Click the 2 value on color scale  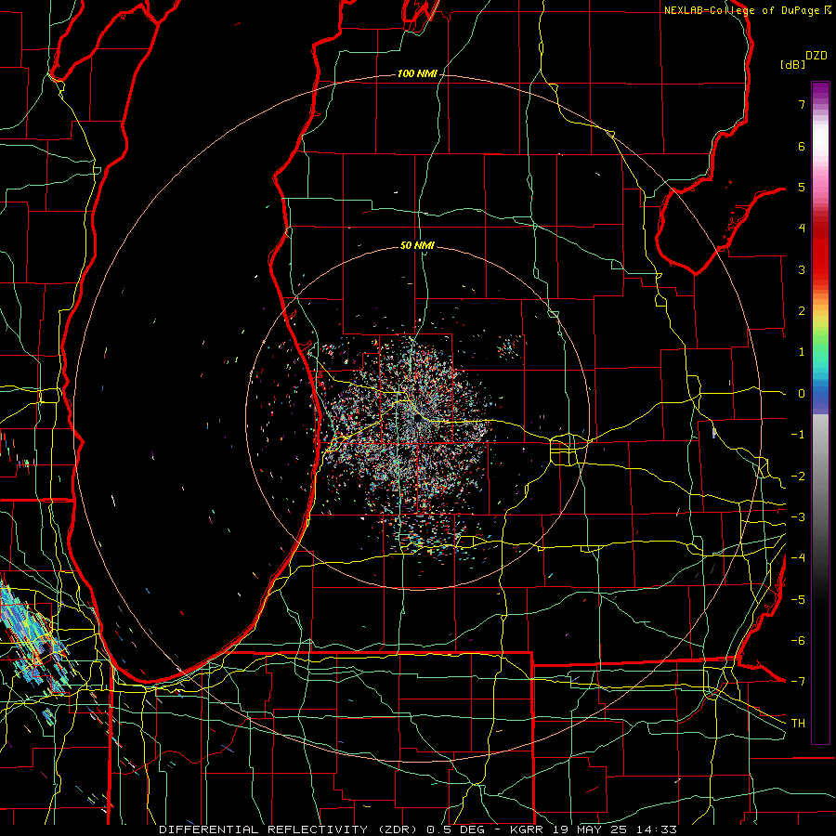[x=802, y=311]
